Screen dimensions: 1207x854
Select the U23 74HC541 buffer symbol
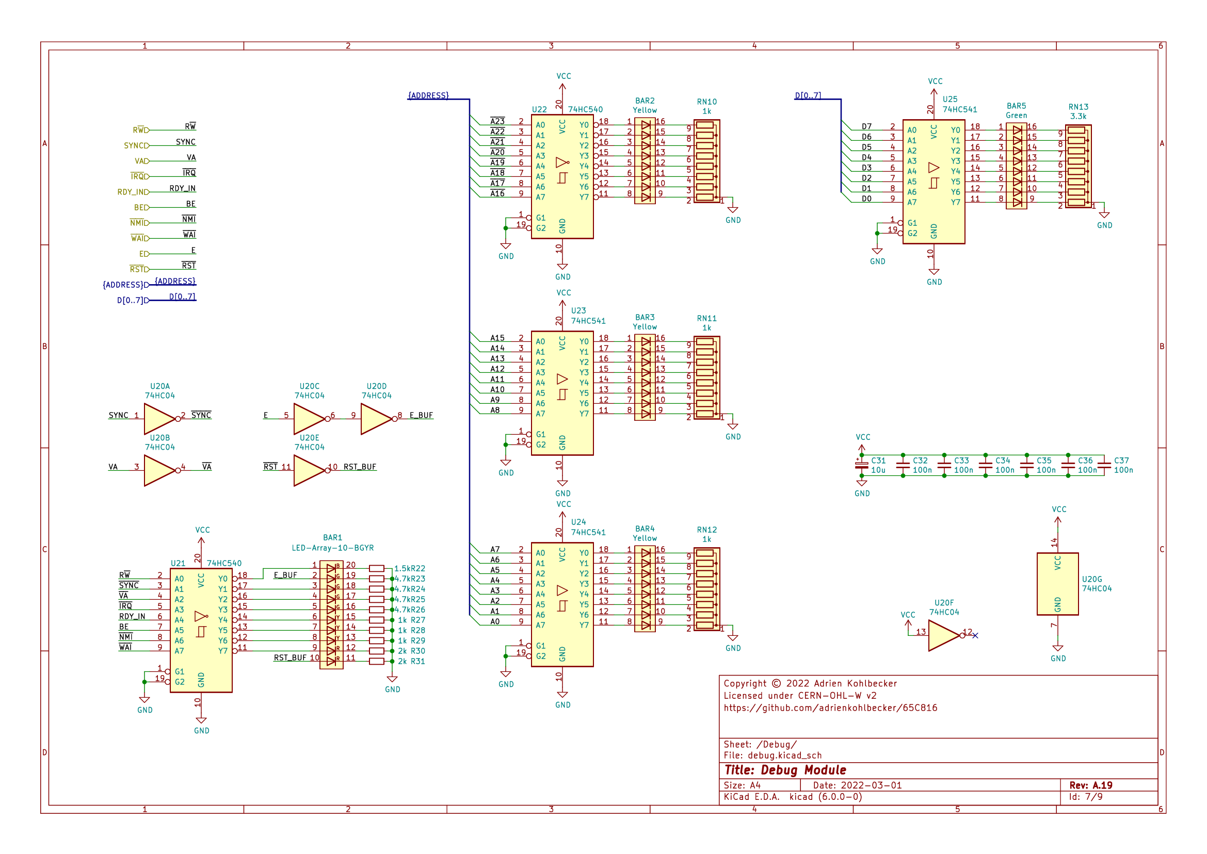click(562, 393)
